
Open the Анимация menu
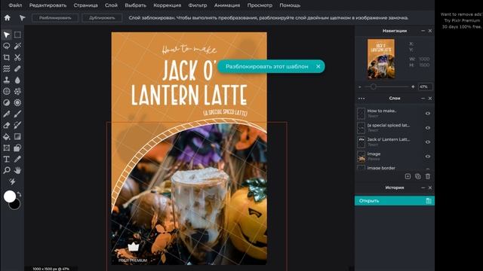(227, 5)
